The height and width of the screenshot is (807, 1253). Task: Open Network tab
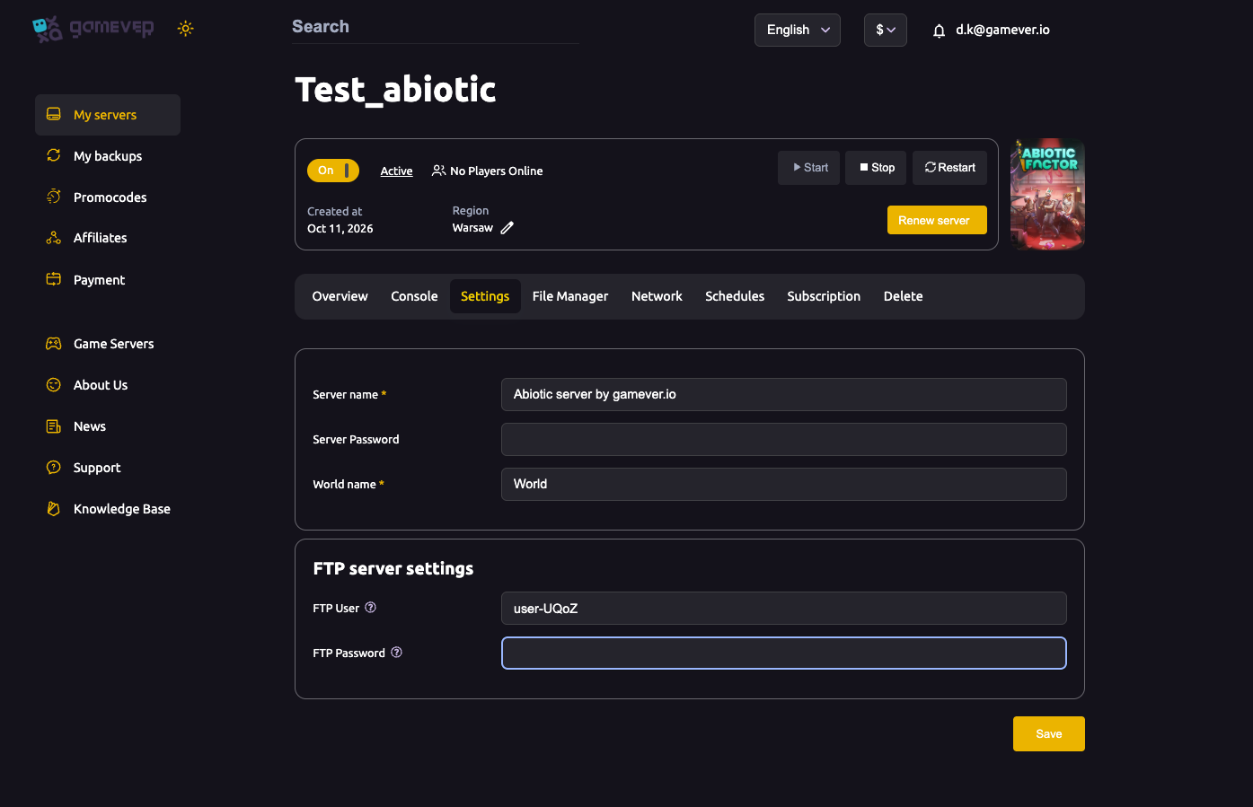pyautogui.click(x=657, y=296)
